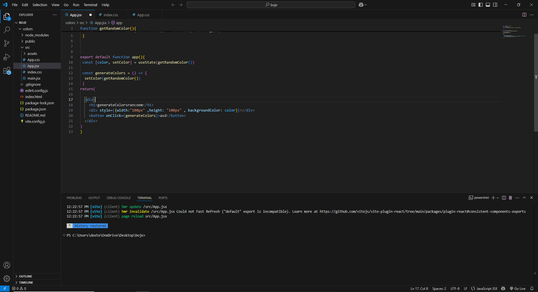The image size is (538, 292).
Task: Open the Source Control view
Action: [x=7, y=43]
